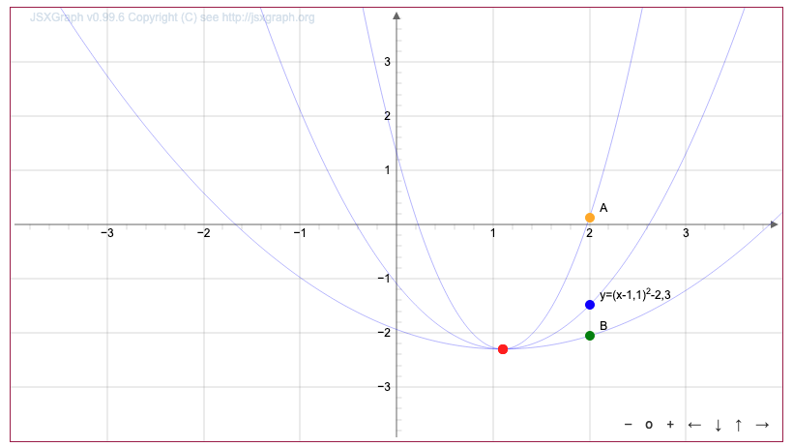
Task: Pan the graph with the left arrow
Action: click(x=694, y=425)
